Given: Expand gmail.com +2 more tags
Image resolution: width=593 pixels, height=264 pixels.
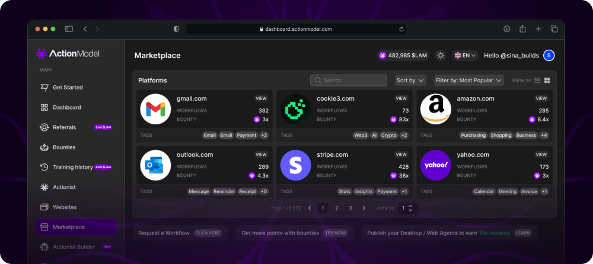Looking at the screenshot, I should click(x=264, y=135).
